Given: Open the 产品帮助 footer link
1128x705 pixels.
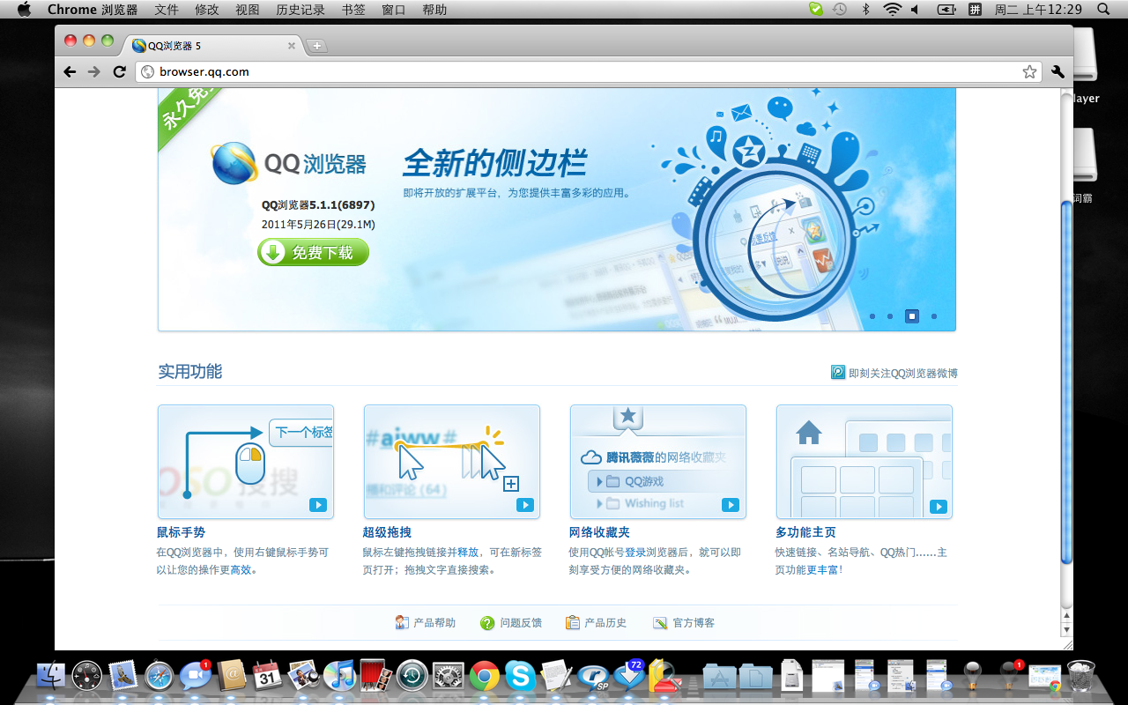Looking at the screenshot, I should [x=434, y=623].
